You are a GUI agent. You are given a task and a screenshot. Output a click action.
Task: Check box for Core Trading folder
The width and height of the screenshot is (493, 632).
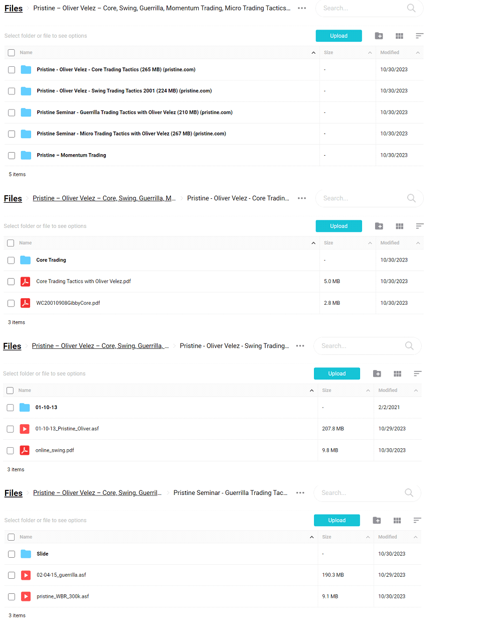pos(11,260)
